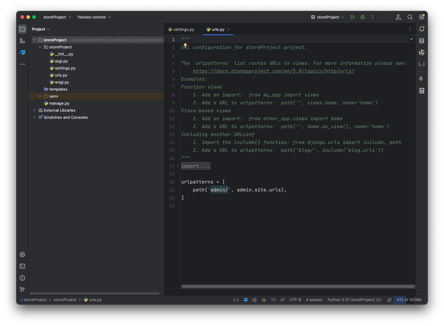Open Notifications bell panel
Viewport: 444px width, 326px height.
tap(422, 29)
